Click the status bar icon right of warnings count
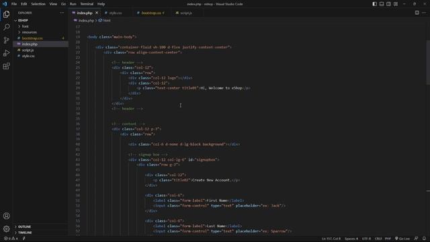This screenshot has width=430, height=242. click(24, 239)
